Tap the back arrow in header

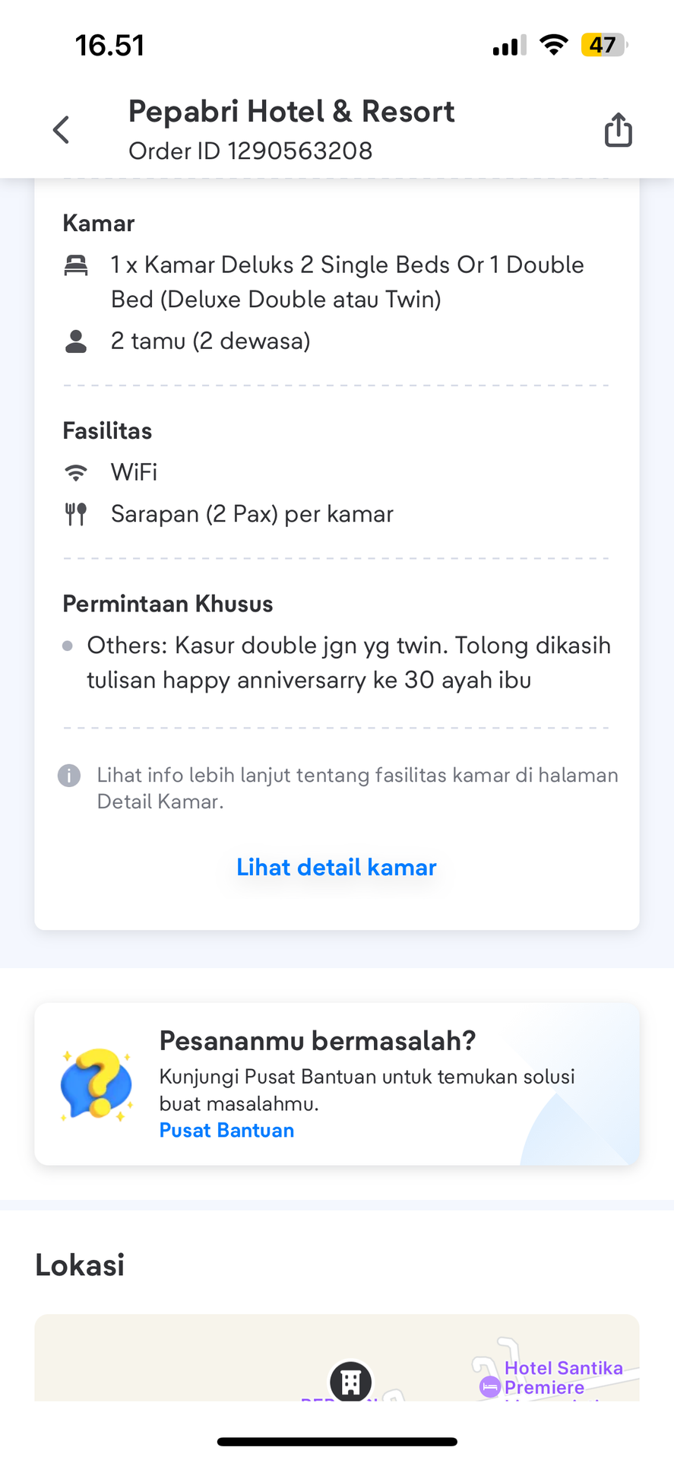click(61, 130)
